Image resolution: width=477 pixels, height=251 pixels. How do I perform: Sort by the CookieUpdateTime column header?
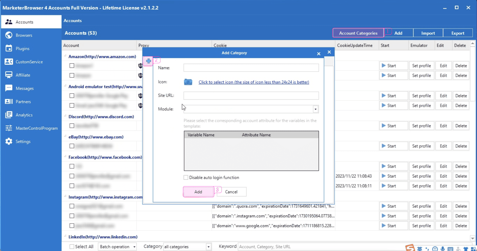coord(357,45)
